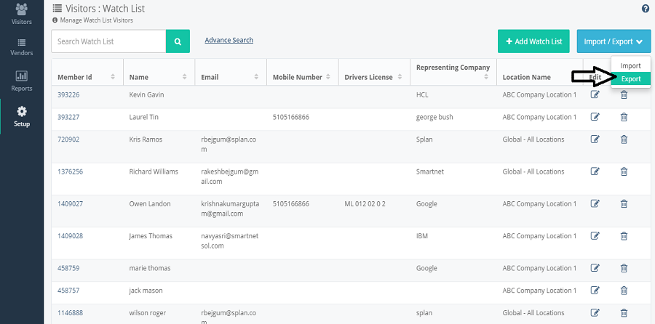The image size is (655, 324).
Task: Click the Add Watch List button
Action: 533,41
